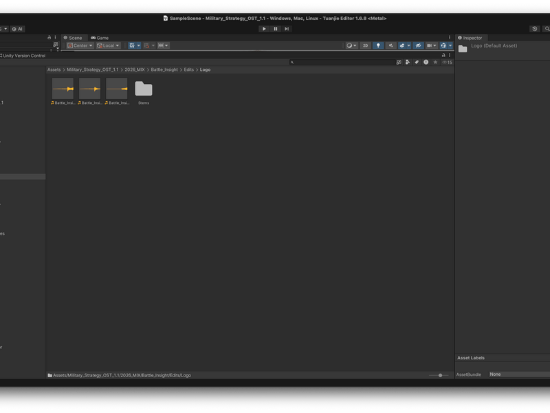Adjust the icon size slider
The width and height of the screenshot is (550, 413).
[439, 375]
